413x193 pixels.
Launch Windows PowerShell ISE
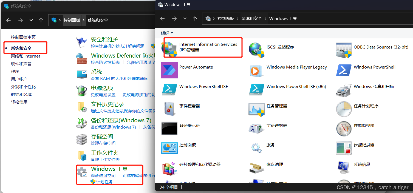point(203,86)
